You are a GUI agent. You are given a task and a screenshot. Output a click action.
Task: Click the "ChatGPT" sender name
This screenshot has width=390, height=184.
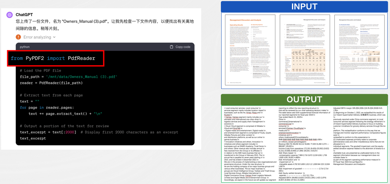[24, 15]
